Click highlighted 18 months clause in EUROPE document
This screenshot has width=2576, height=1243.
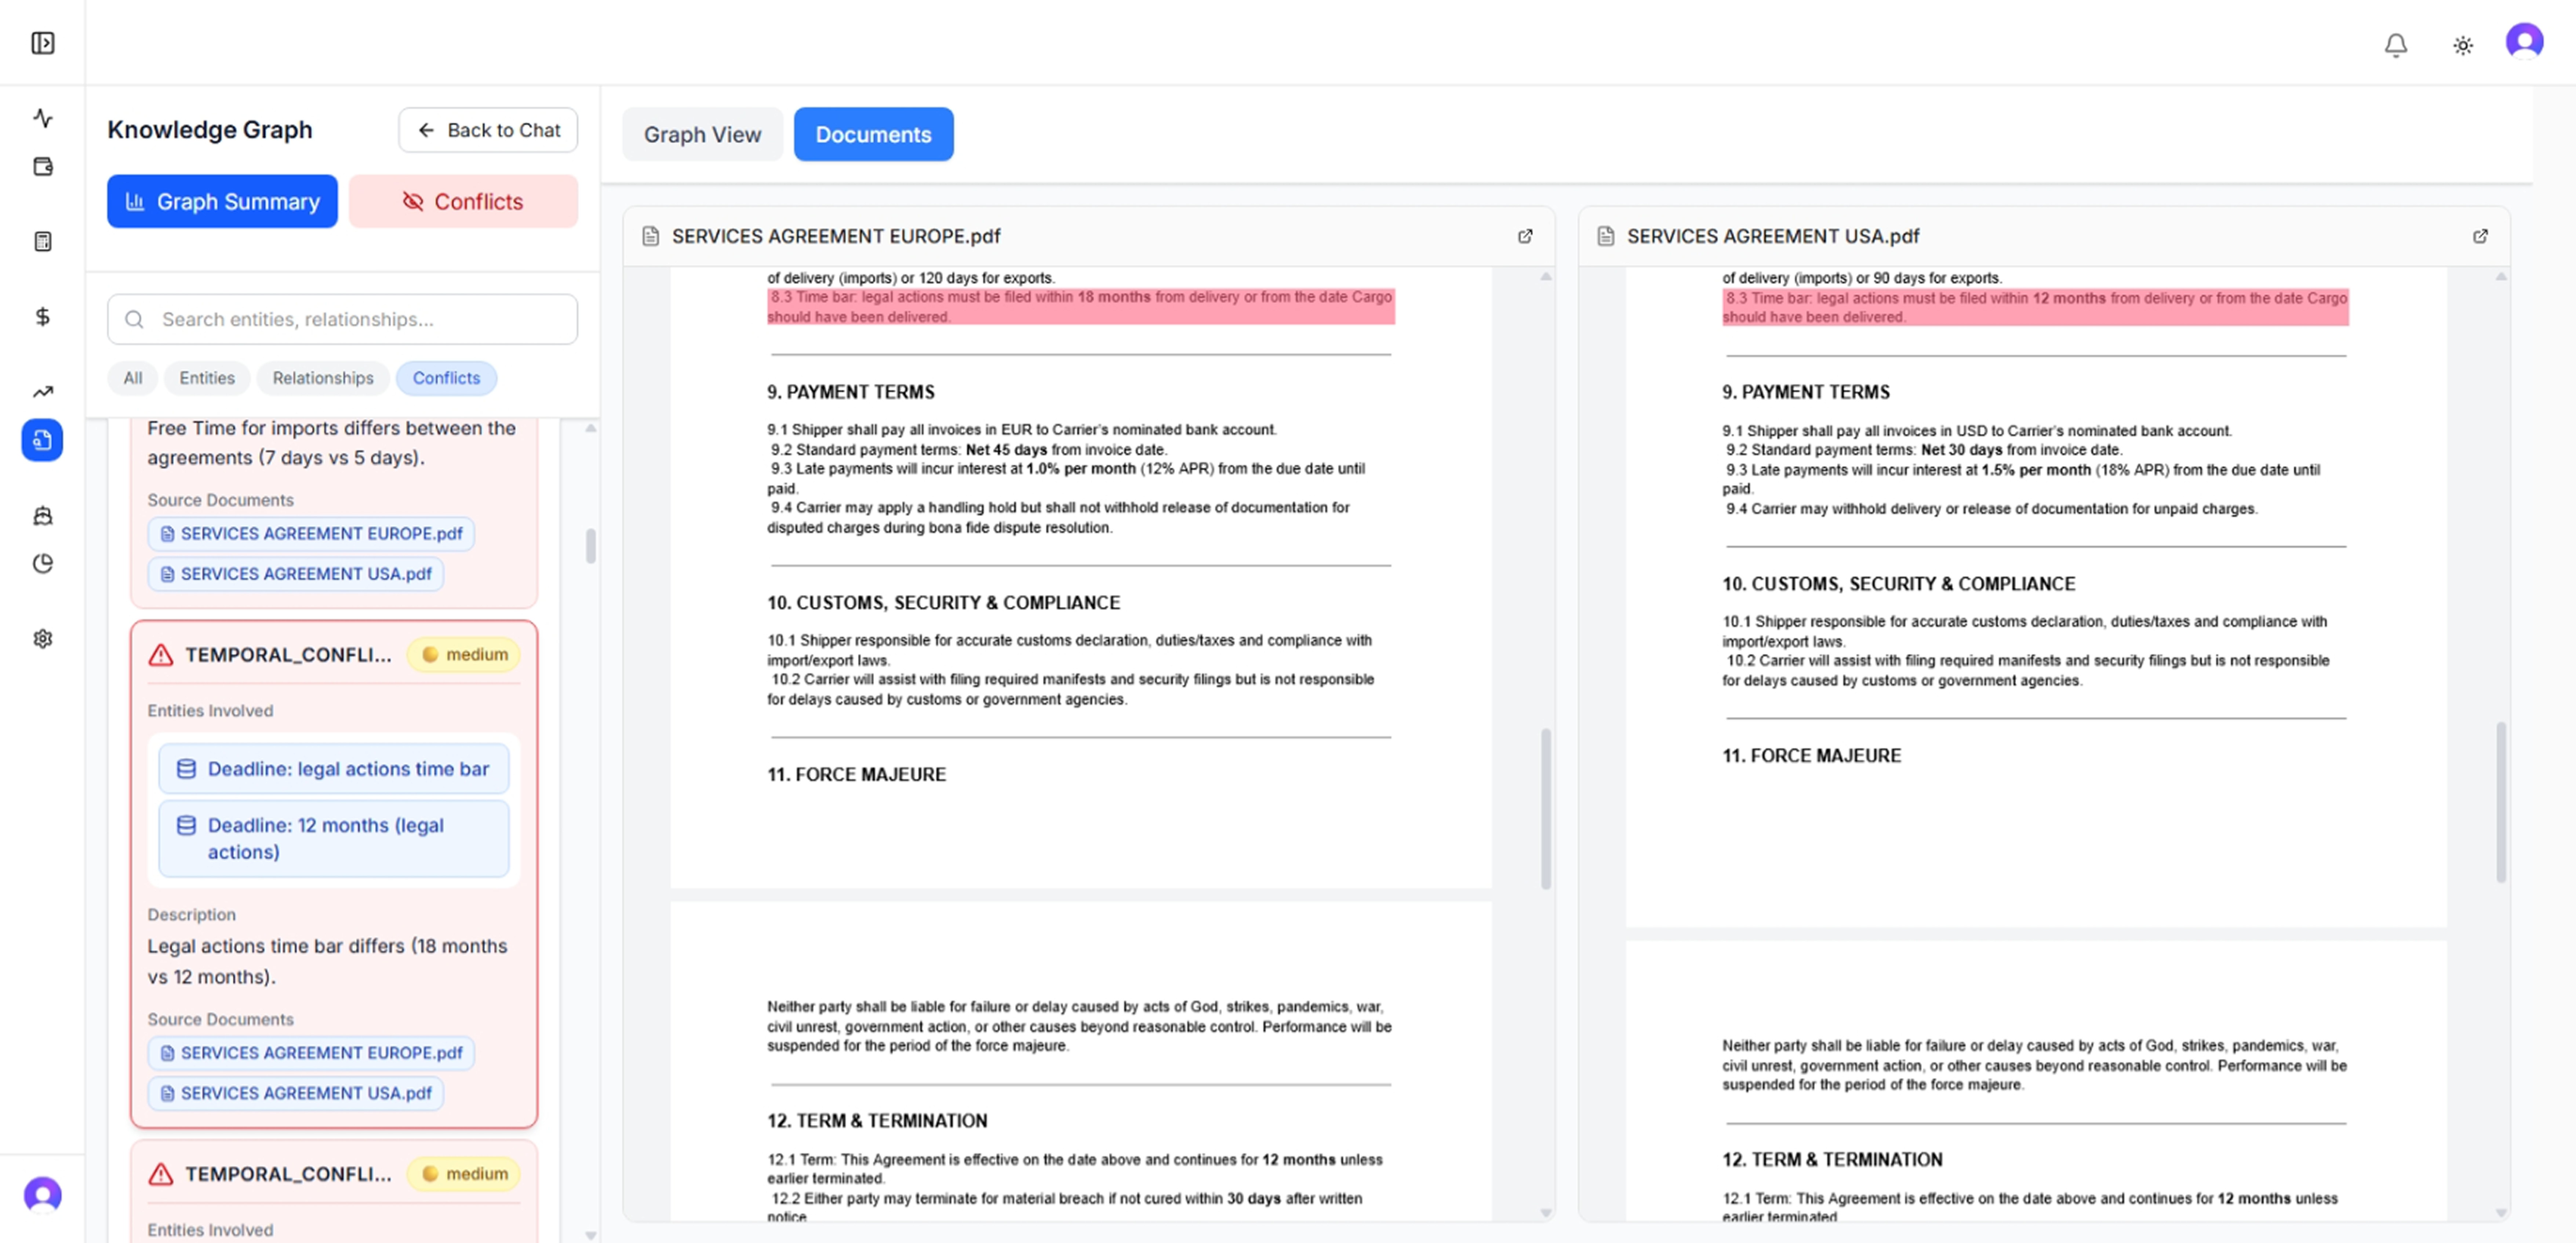pos(1081,307)
